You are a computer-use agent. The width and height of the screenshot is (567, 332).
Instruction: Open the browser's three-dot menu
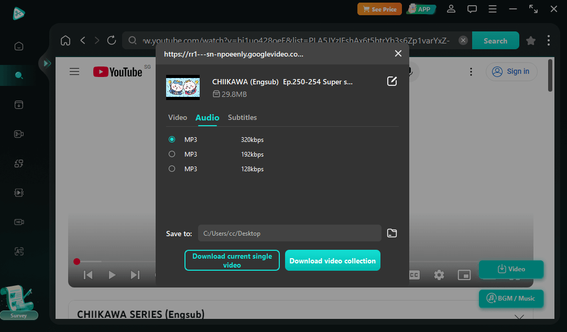[549, 40]
